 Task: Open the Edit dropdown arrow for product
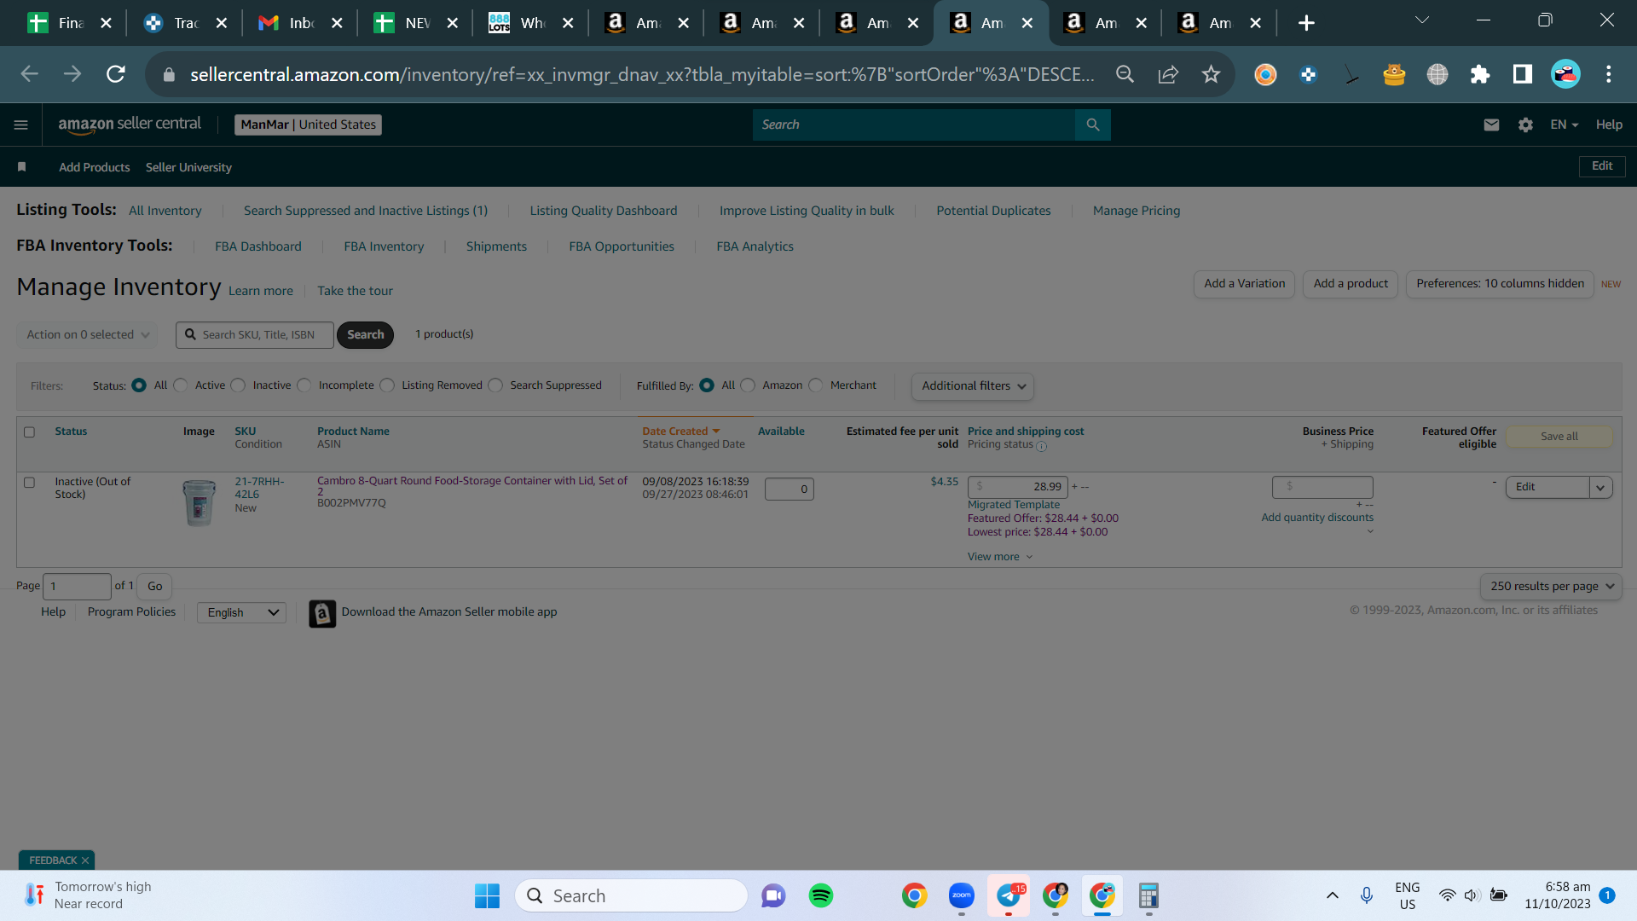click(x=1600, y=488)
